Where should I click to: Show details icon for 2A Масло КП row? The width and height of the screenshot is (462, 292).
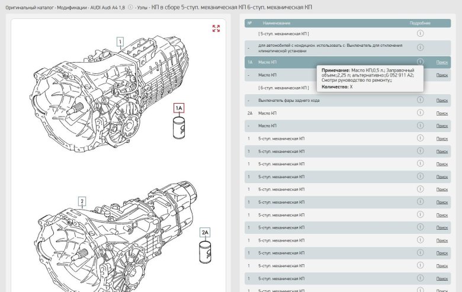(x=420, y=113)
